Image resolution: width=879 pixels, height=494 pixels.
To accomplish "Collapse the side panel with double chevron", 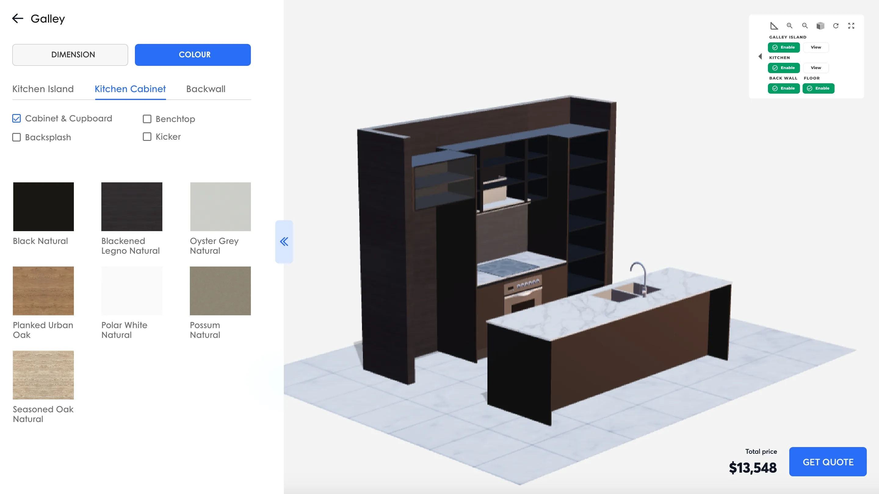I will (284, 242).
